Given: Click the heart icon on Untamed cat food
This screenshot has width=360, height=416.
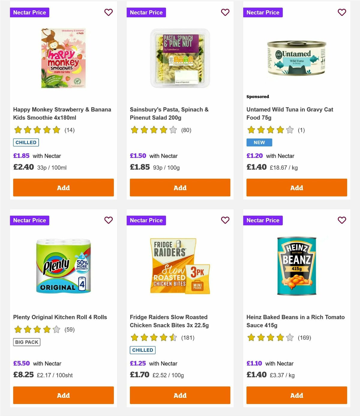Looking at the screenshot, I should (342, 12).
